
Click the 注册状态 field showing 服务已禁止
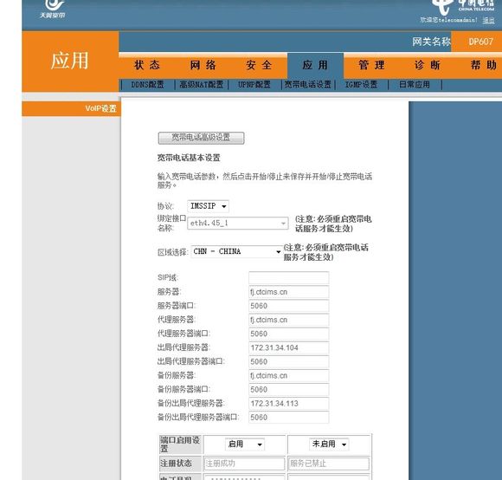[x=329, y=464]
